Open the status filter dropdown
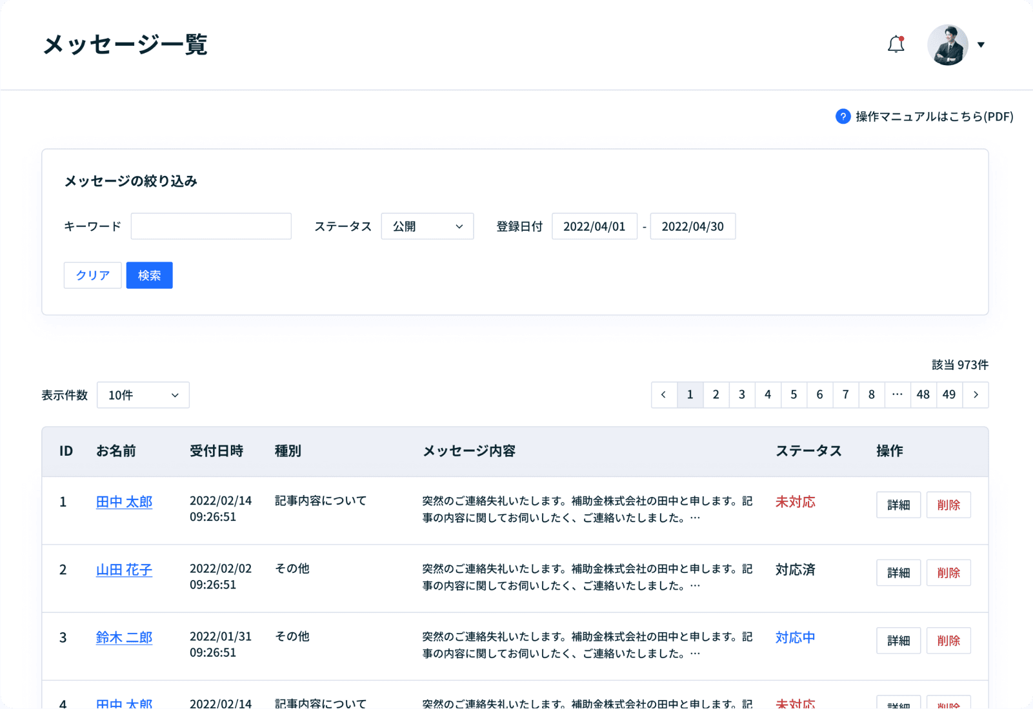Image resolution: width=1033 pixels, height=709 pixels. (x=427, y=226)
